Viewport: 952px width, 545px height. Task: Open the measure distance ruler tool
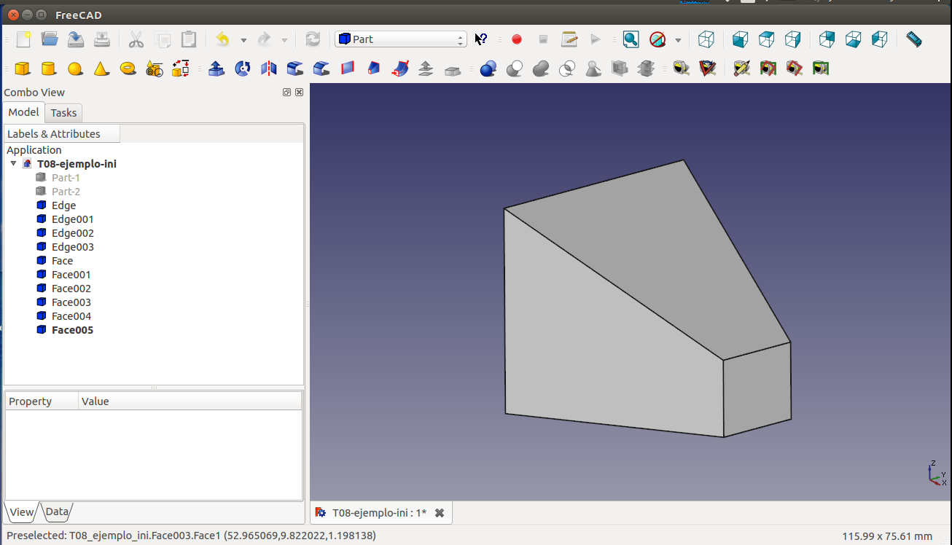(x=913, y=39)
